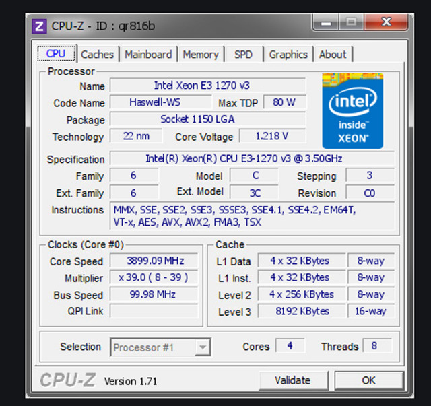Switch to the CPU tab
This screenshot has height=406, width=431.
tap(56, 54)
